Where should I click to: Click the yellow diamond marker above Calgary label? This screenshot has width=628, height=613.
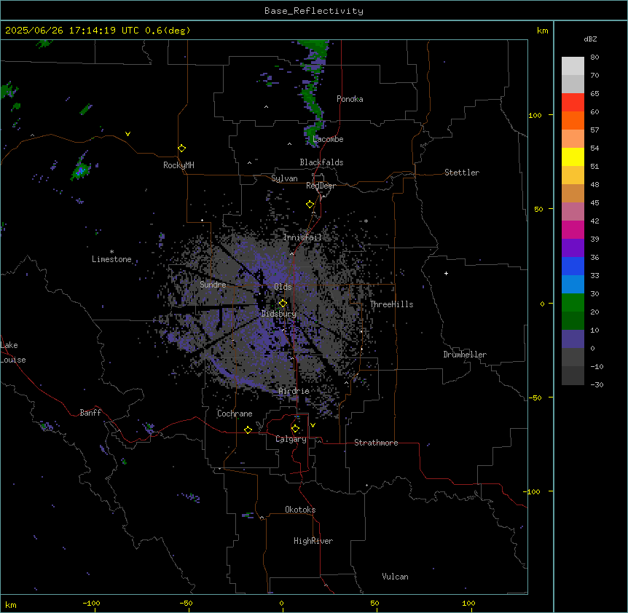coord(295,429)
